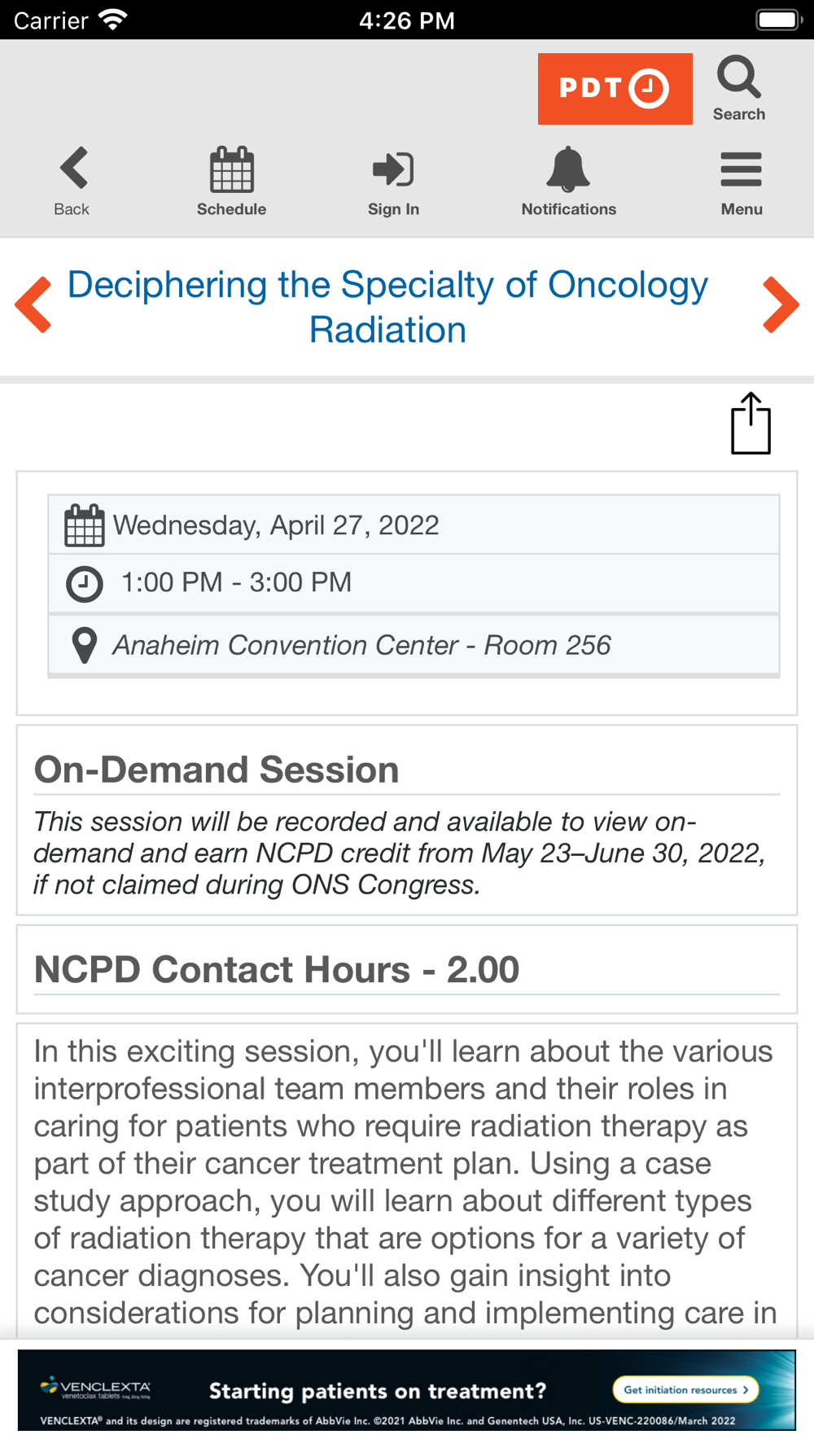Go to next session with right orange chevron

tap(781, 305)
